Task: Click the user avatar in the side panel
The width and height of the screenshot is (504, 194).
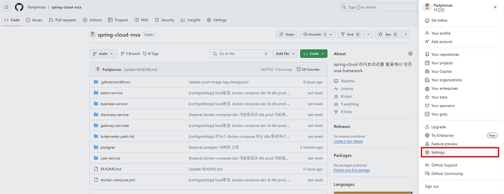Action: point(427,7)
